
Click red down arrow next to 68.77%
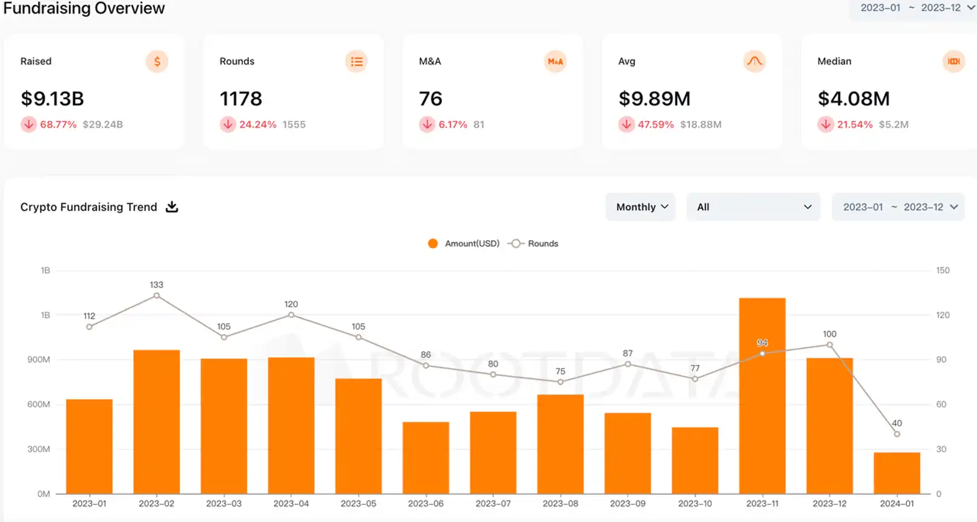tap(28, 124)
